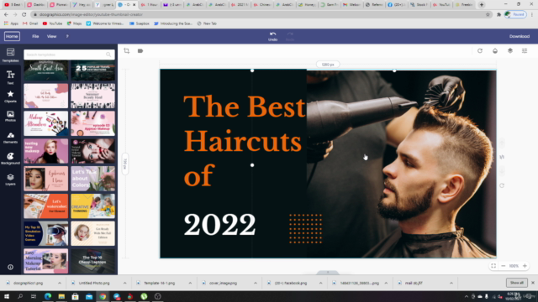Viewport: 538px width, 302px height.
Task: Select 'The Best Haircuts of' heading text
Action: point(245,141)
